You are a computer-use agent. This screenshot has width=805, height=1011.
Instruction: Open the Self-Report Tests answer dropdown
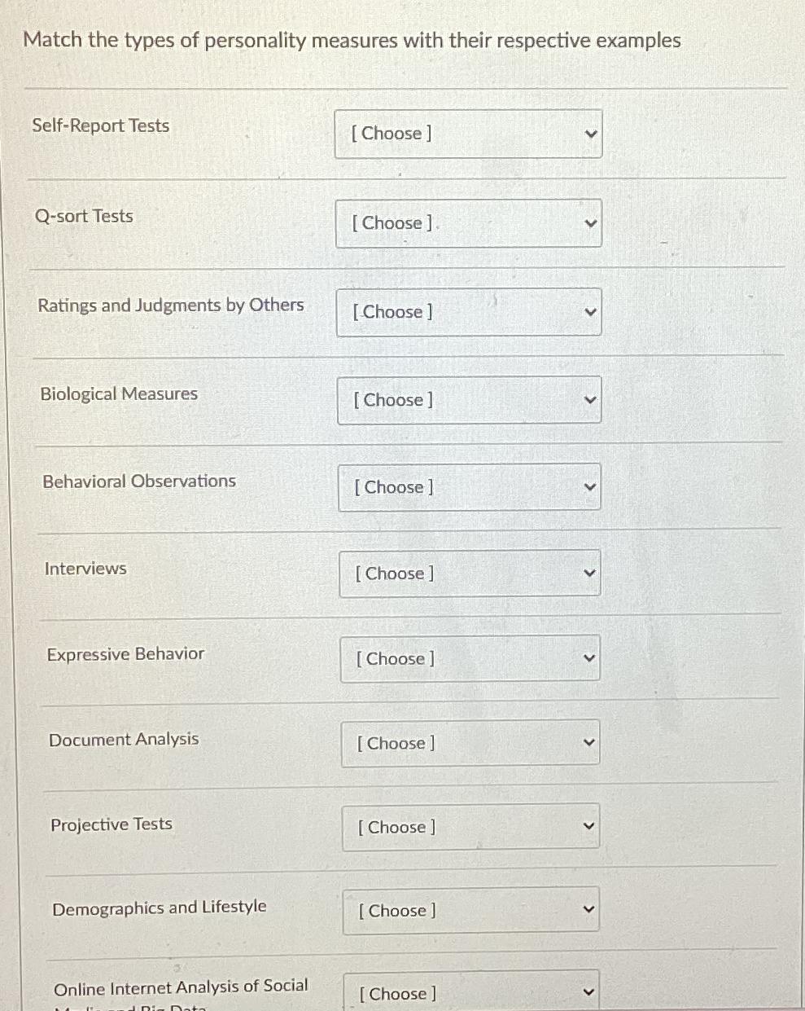coord(468,133)
